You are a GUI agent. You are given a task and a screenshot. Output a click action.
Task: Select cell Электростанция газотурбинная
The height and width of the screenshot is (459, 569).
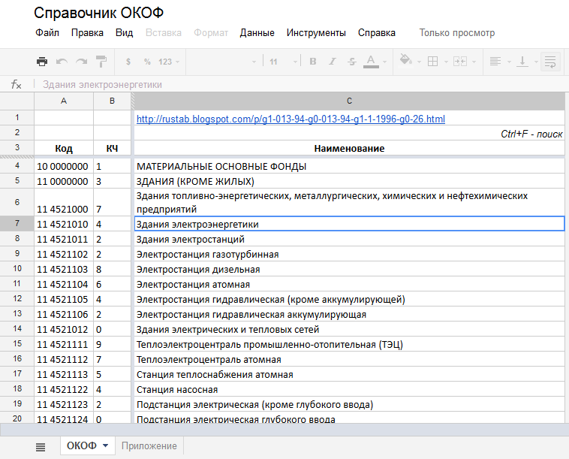coord(350,254)
